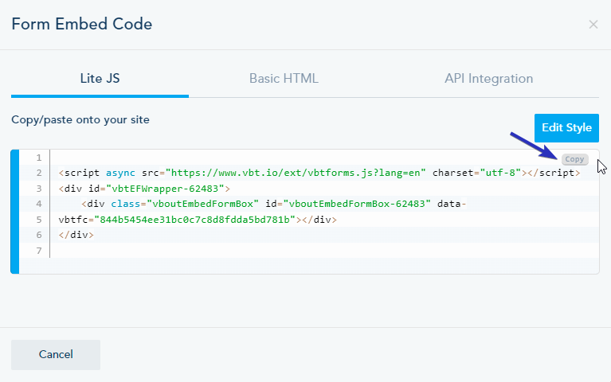Screen dimensions: 611x382
Task: Click the script src URL string
Action: (x=296, y=173)
